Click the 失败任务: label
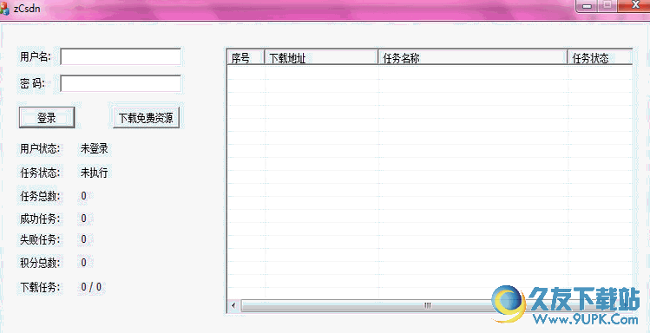This screenshot has width=650, height=333. pos(40,239)
